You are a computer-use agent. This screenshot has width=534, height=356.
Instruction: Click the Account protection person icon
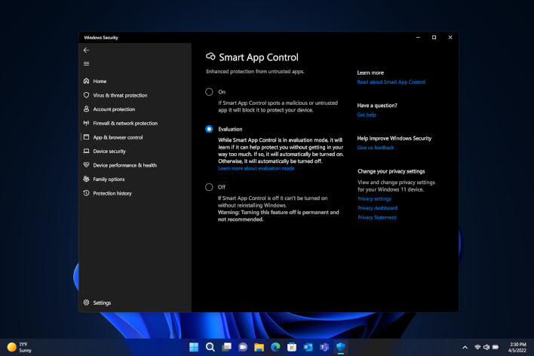point(87,109)
